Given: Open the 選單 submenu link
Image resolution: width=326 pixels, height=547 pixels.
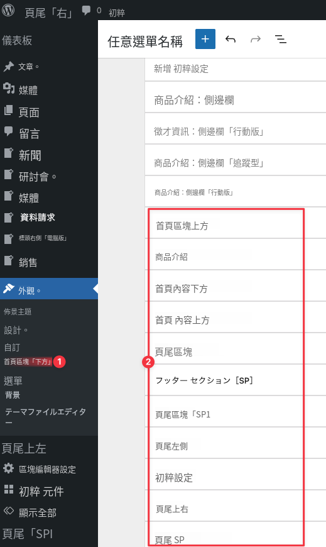Looking at the screenshot, I should [13, 380].
